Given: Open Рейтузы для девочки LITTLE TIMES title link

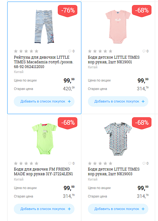Looking at the screenshot, I should pyautogui.click(x=43, y=62).
